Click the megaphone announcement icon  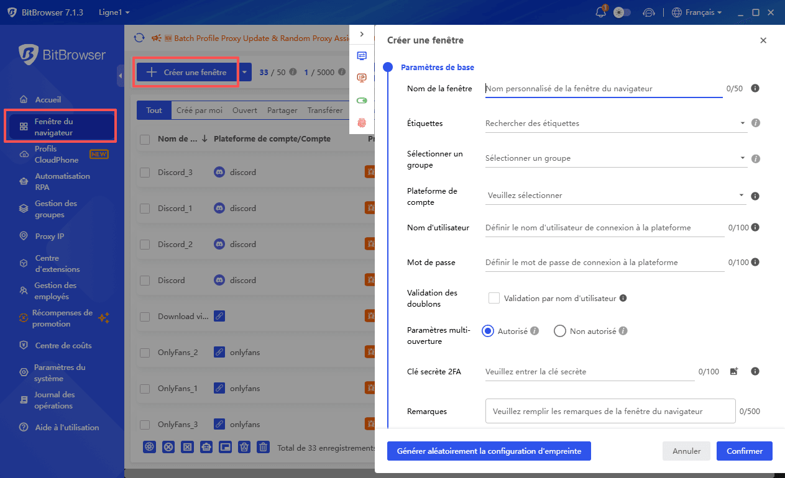tap(157, 38)
